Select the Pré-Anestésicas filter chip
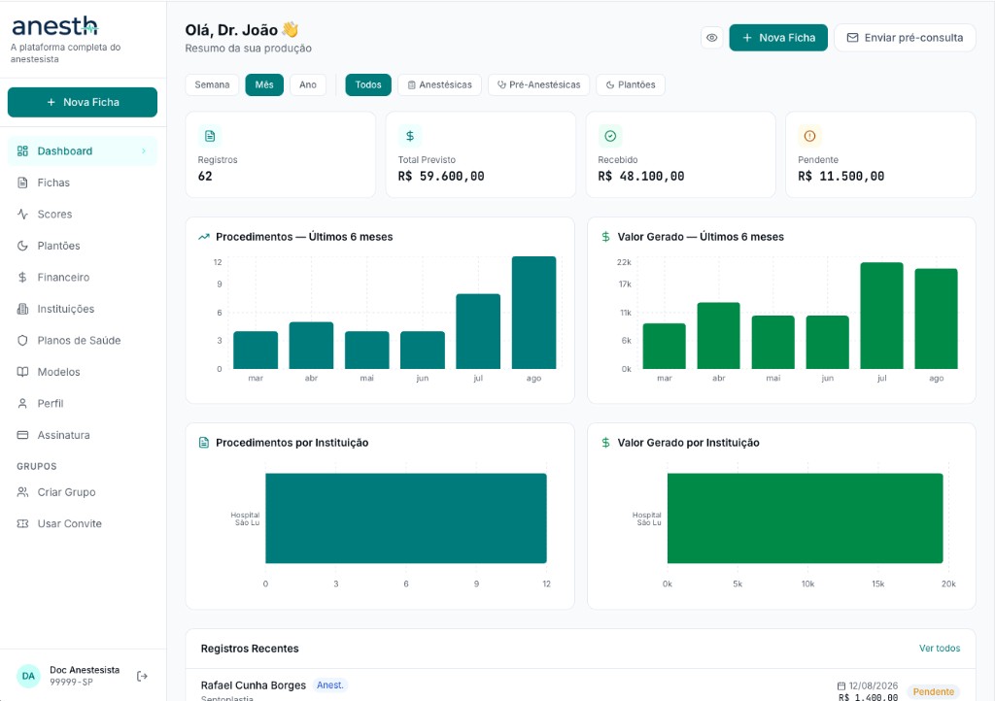995x701 pixels. pos(538,84)
